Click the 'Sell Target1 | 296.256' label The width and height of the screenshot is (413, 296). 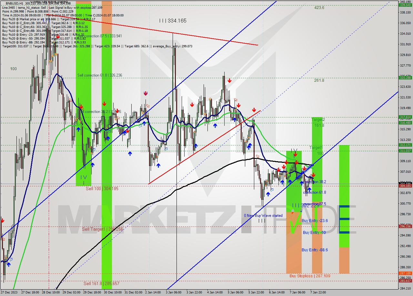click(102, 229)
